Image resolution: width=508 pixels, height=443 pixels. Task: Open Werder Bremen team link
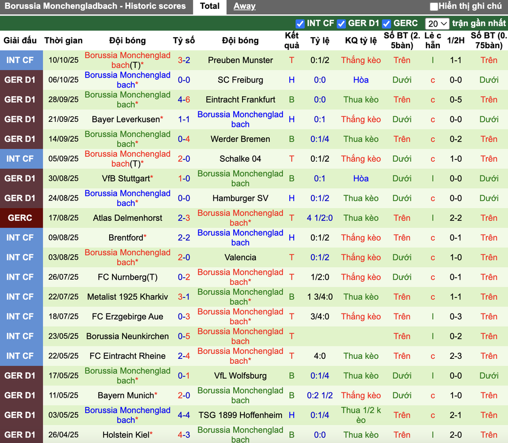(240, 139)
